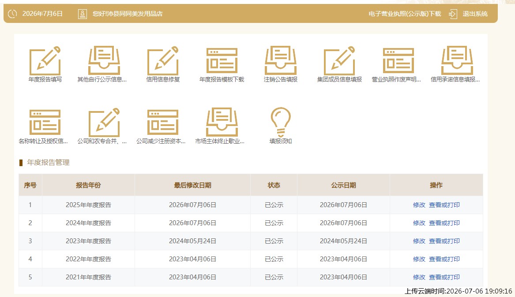
Task: Open 信用承诺信息填报 icon
Action: pos(457,61)
